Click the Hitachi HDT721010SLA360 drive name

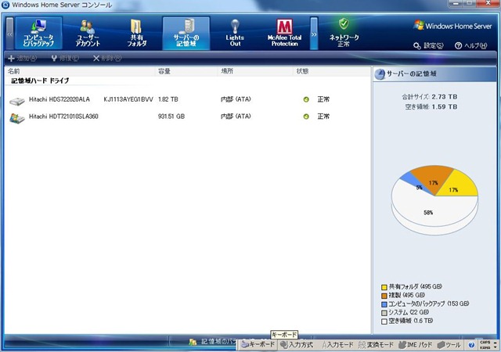click(63, 117)
